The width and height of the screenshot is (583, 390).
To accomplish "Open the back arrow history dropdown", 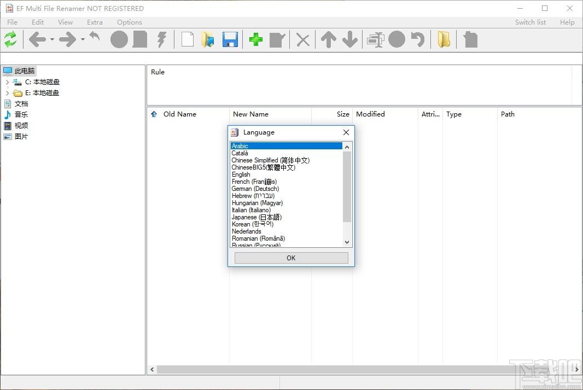I will [52, 39].
